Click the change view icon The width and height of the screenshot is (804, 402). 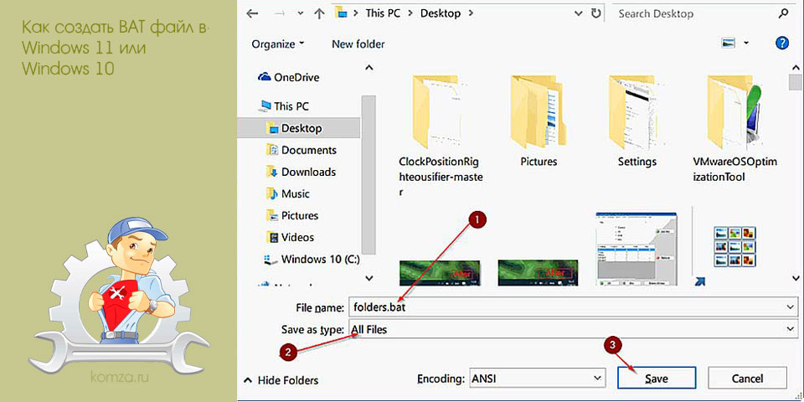tap(729, 43)
